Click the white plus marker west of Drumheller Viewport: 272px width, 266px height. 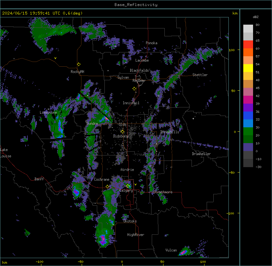193,118
